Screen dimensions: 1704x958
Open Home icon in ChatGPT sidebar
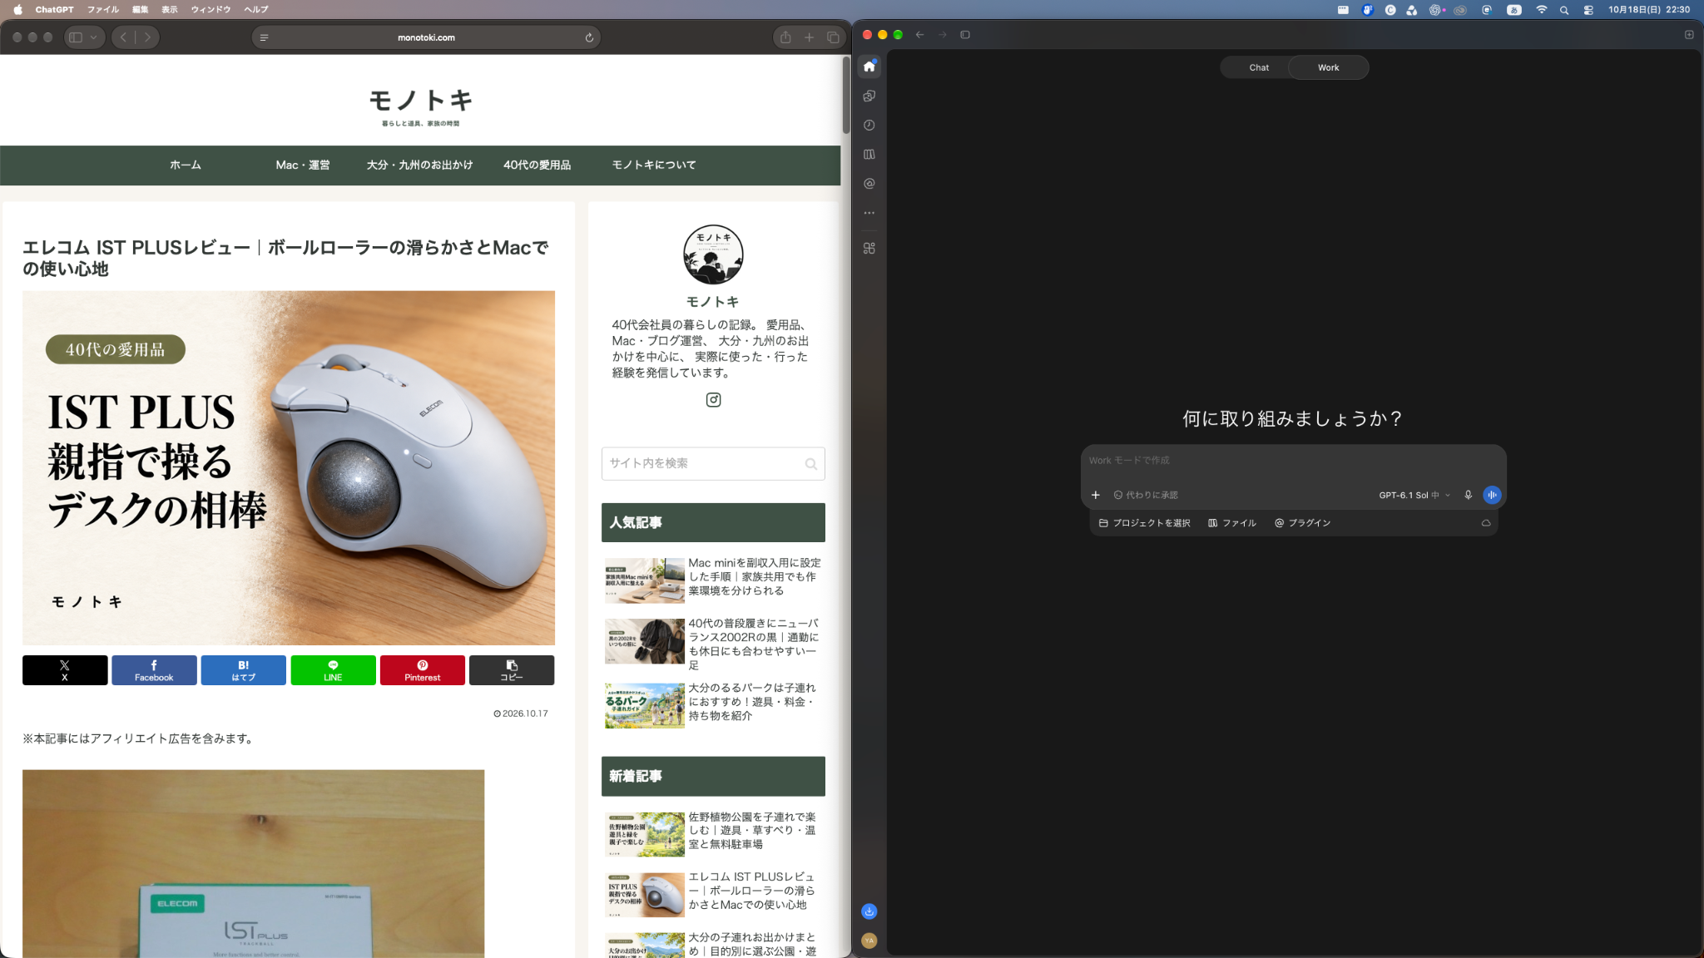869,67
